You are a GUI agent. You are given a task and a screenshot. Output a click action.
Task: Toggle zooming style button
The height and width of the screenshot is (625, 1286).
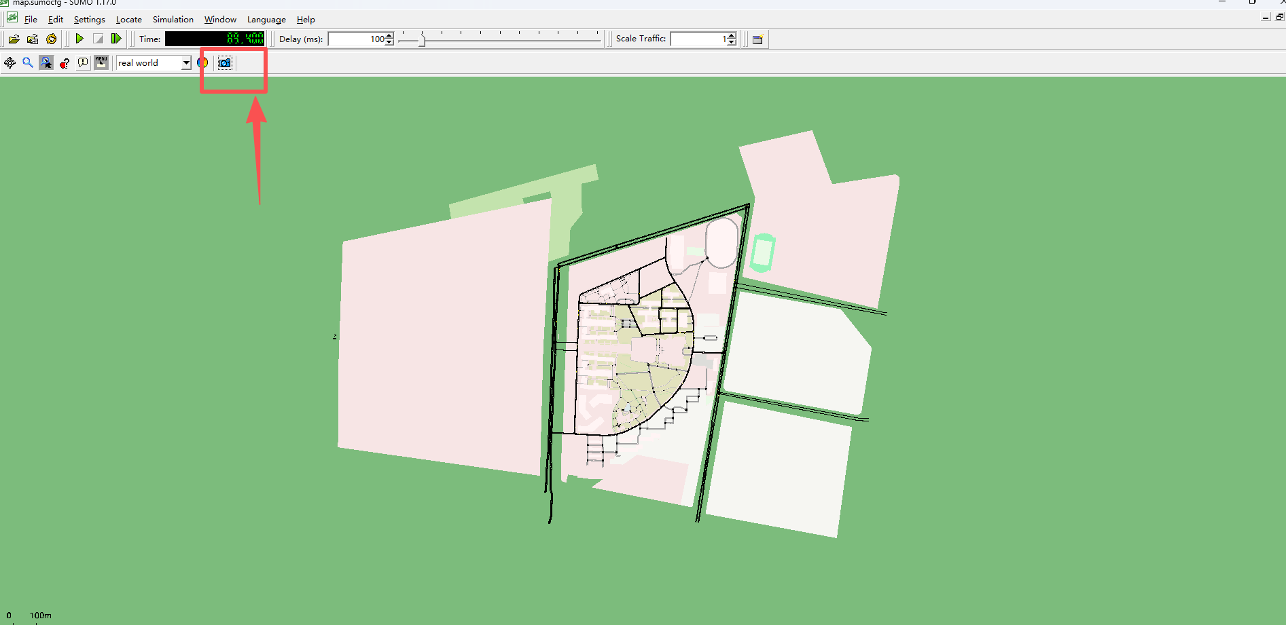point(46,62)
